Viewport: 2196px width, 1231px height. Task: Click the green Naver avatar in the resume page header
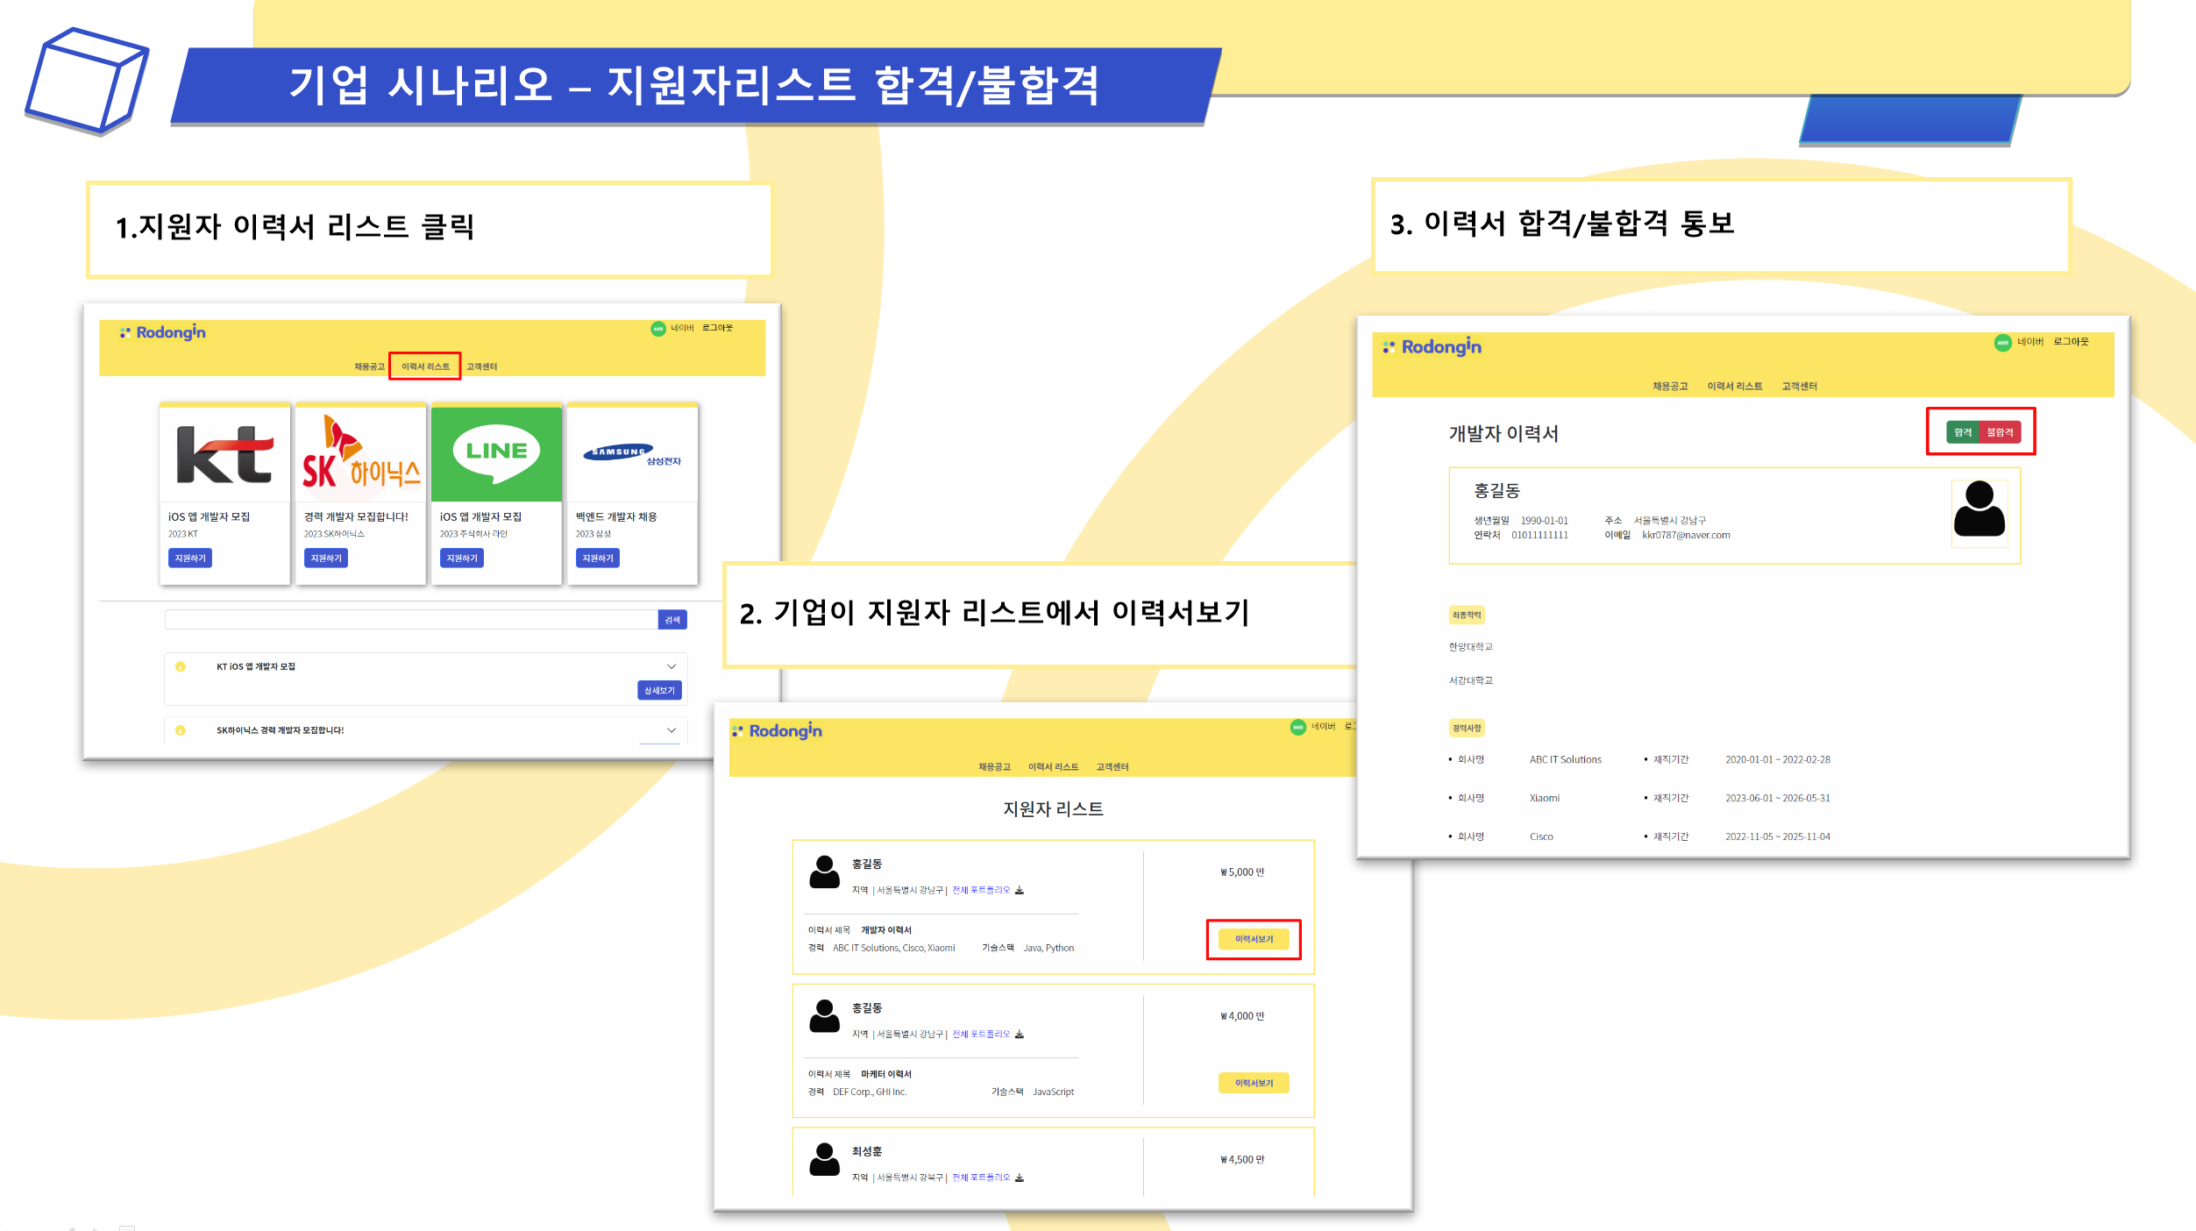[2002, 343]
